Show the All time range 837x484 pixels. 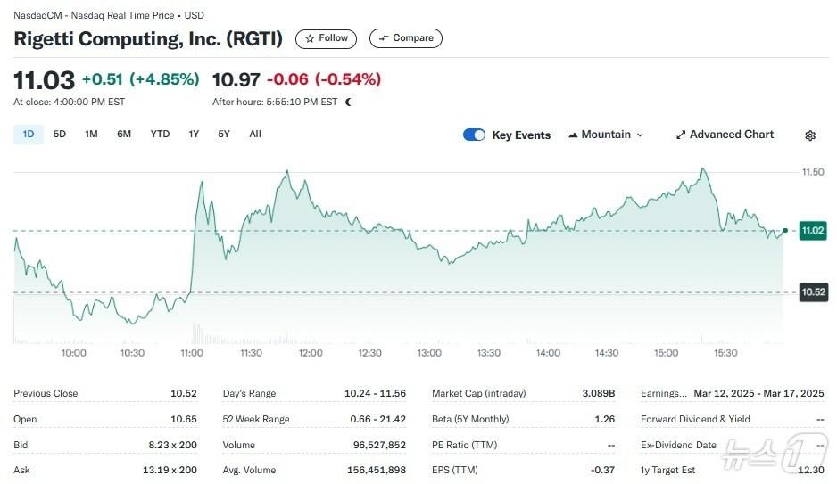[x=255, y=134]
